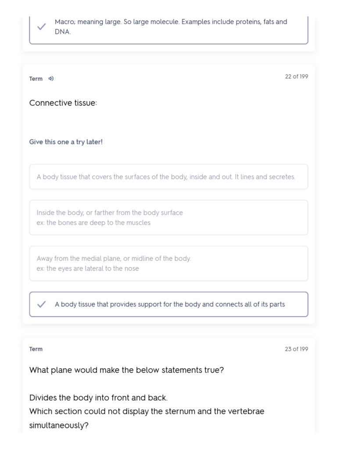337x449 pixels.
Task: Click the 'Connective tissue:' term text
Action: (63, 103)
